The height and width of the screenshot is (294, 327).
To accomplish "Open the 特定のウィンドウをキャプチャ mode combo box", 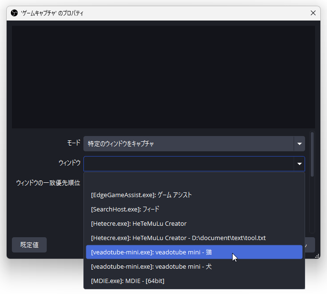I will 189,144.
